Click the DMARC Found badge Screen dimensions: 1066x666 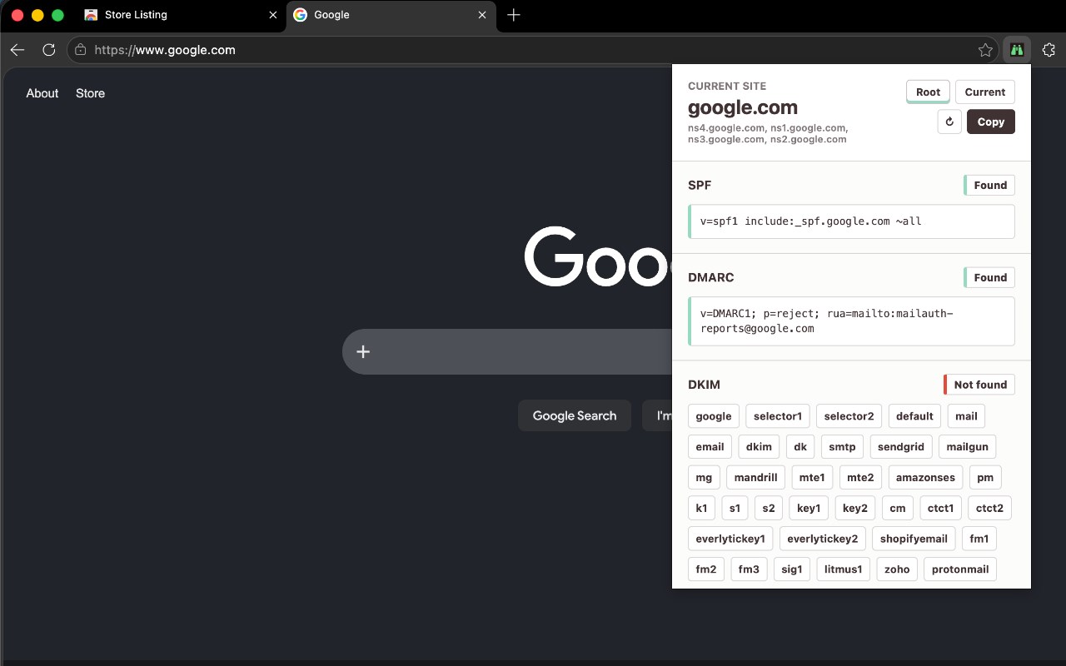click(x=989, y=277)
